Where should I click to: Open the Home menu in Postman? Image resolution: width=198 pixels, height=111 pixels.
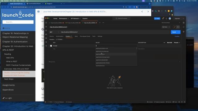click(55, 18)
